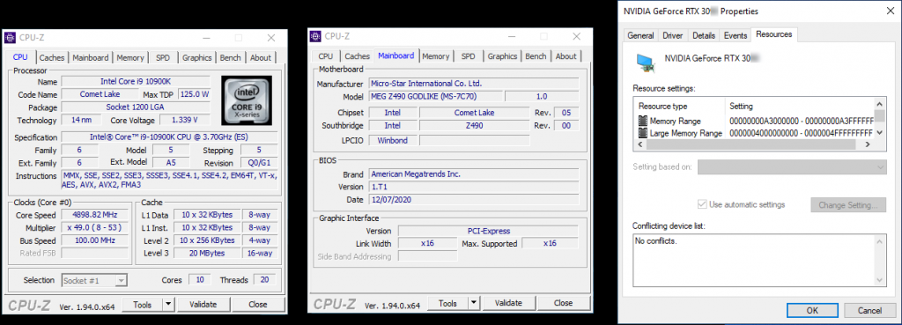Switch to the Caches tab in the left CPU-Z window
902x325 pixels.
point(52,57)
